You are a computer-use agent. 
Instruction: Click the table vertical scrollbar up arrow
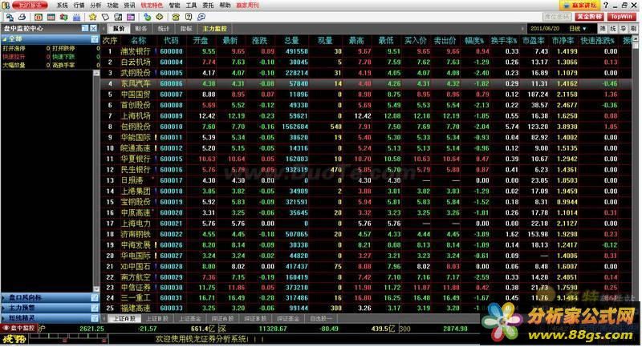pos(636,38)
